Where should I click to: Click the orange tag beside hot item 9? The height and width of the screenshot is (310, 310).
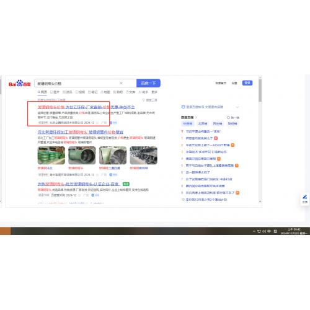click(x=237, y=193)
